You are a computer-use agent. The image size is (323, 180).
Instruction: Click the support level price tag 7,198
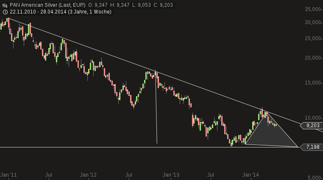coord(312,147)
